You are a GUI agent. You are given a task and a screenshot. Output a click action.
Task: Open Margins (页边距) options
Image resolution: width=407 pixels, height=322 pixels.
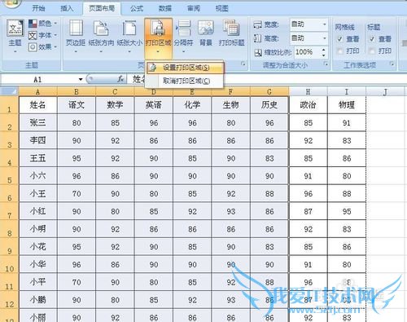coord(76,37)
